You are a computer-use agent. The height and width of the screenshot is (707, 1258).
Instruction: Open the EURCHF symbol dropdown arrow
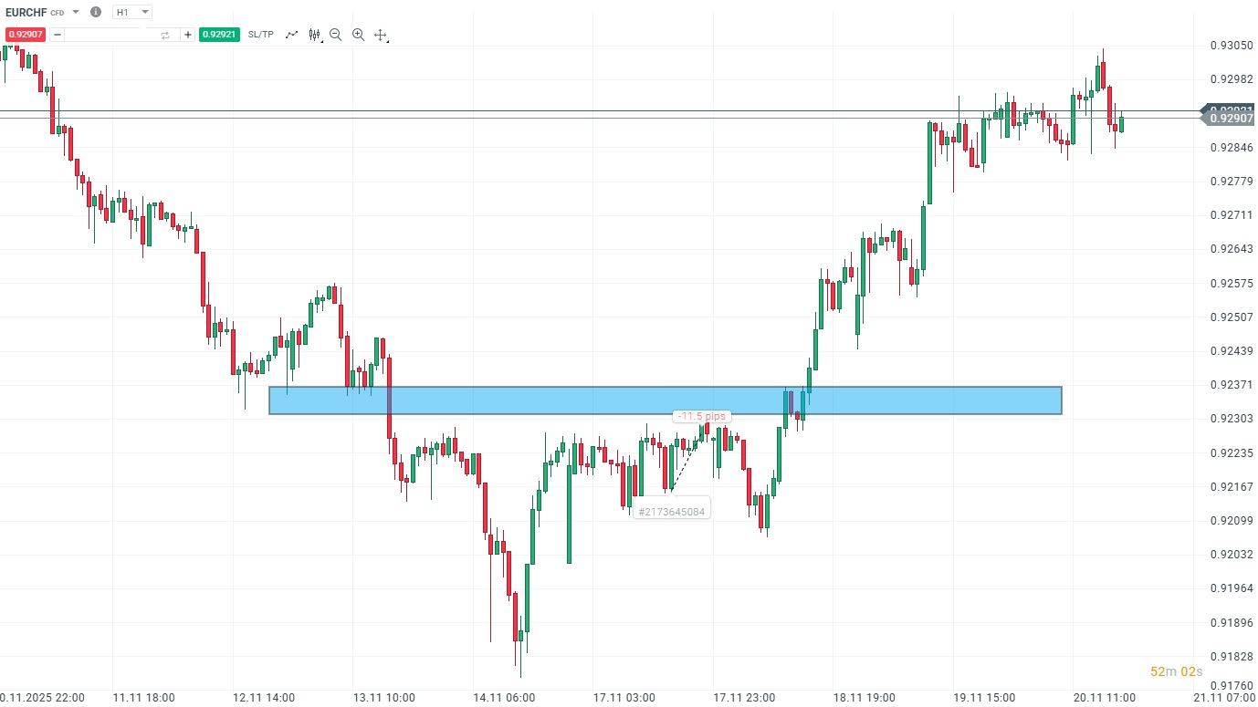pyautogui.click(x=75, y=12)
